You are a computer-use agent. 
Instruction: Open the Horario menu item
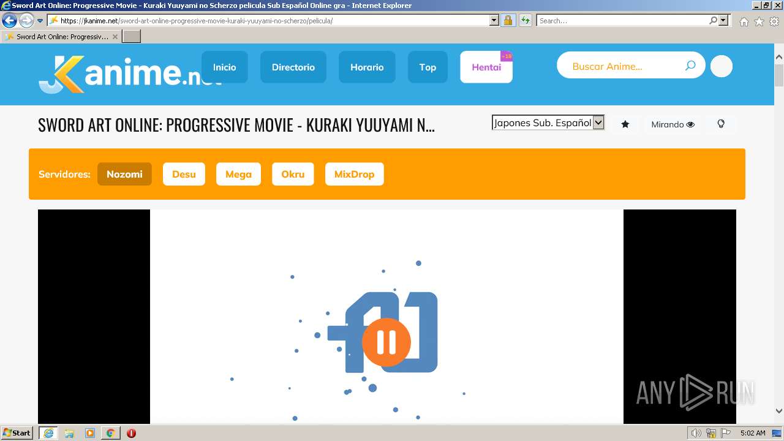pyautogui.click(x=367, y=67)
